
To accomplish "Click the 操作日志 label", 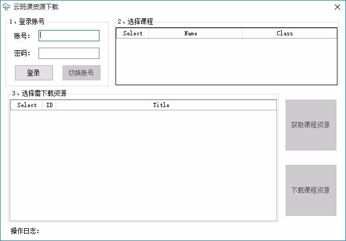I will pyautogui.click(x=25, y=231).
